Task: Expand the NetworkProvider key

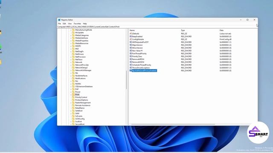Action: tap(71, 65)
